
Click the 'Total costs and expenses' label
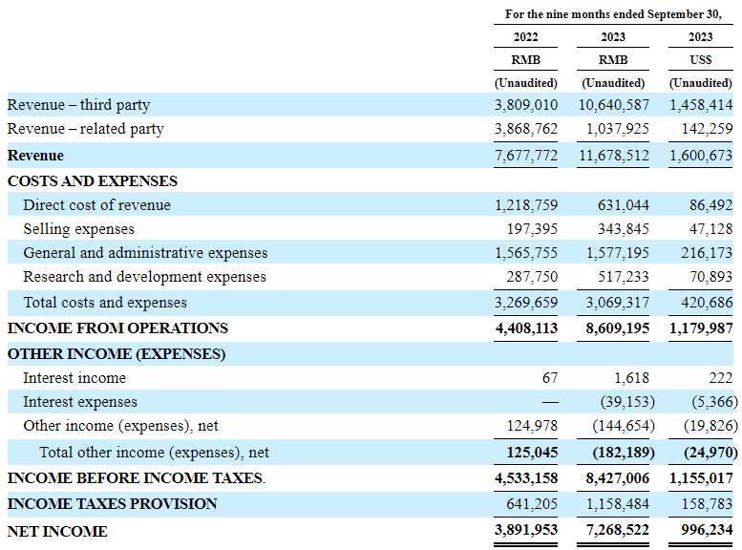pos(105,303)
